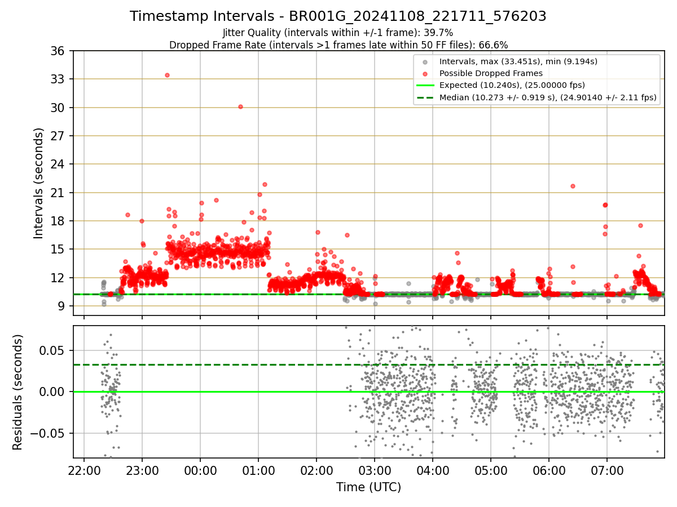Click legend entry 'Possible Dropped Frames'
The height and width of the screenshot is (507, 677).
(491, 73)
